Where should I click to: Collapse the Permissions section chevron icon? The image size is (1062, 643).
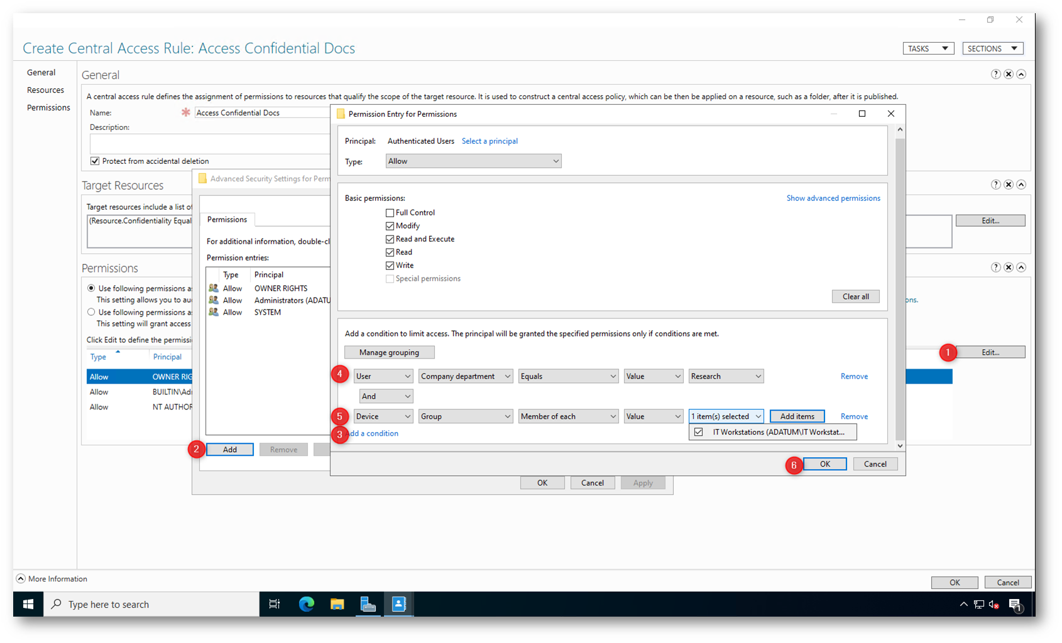pos(1021,267)
